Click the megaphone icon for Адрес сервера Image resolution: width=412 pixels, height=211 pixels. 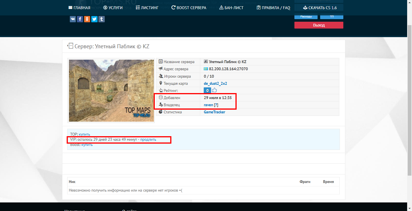pos(161,69)
